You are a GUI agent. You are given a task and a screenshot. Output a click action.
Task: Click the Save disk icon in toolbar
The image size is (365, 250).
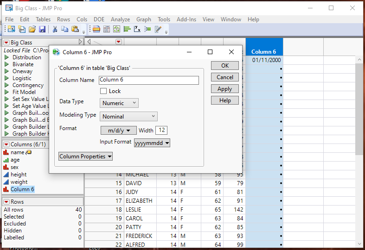click(x=42, y=29)
